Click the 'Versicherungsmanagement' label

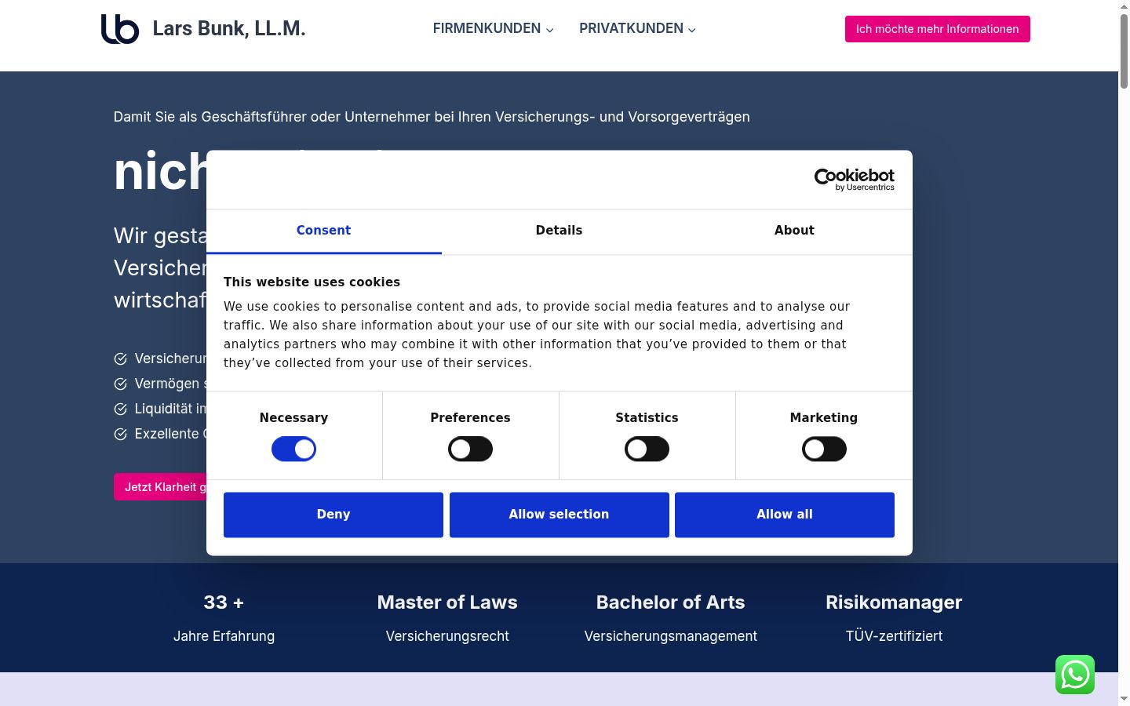671,636
